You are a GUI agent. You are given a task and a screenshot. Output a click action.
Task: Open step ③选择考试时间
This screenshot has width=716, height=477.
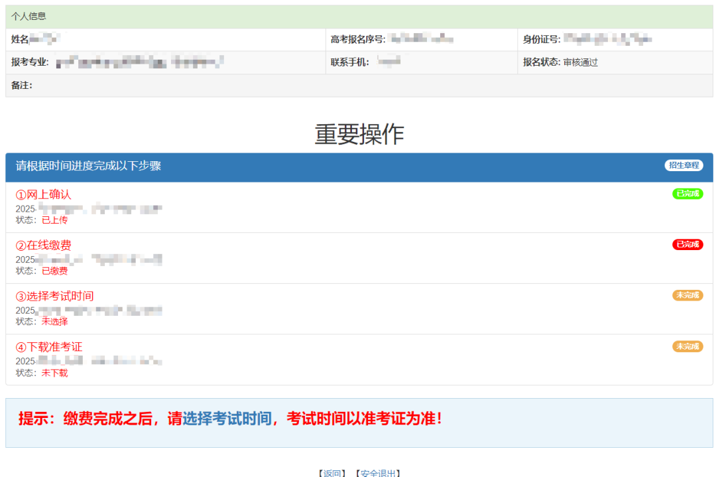coord(54,296)
